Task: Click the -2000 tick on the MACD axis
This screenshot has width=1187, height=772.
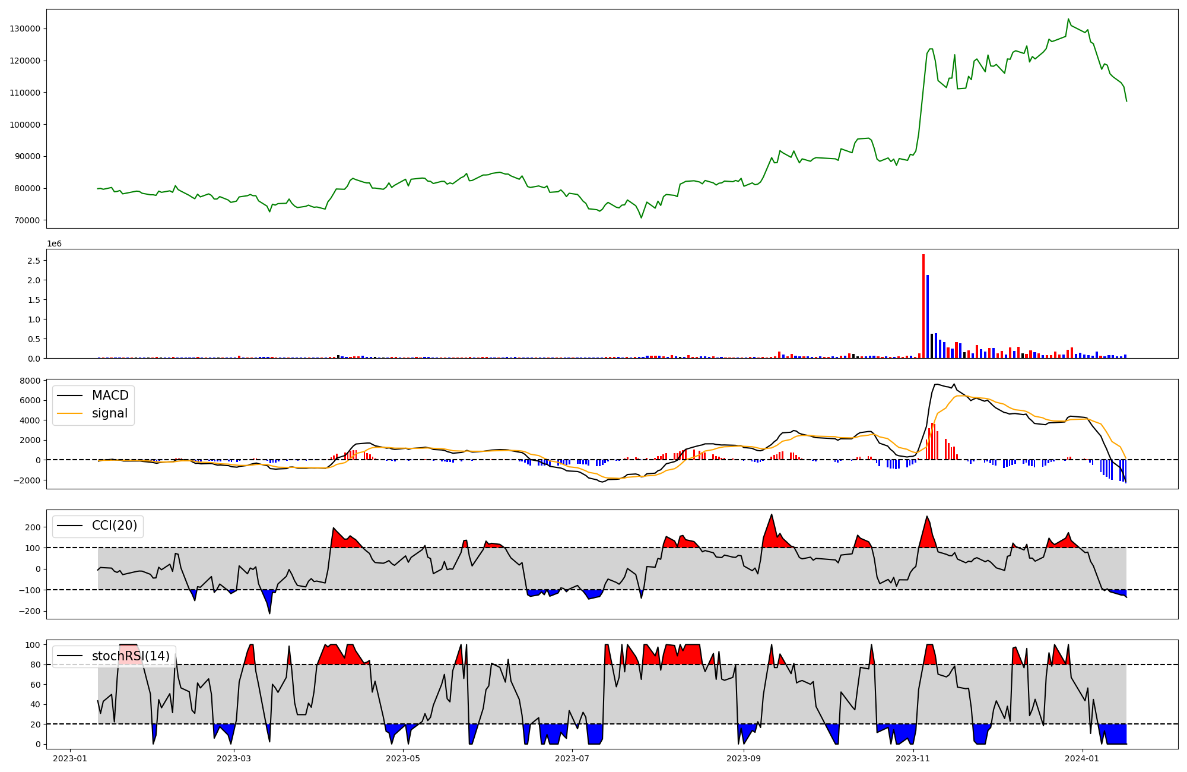Action: coord(27,480)
